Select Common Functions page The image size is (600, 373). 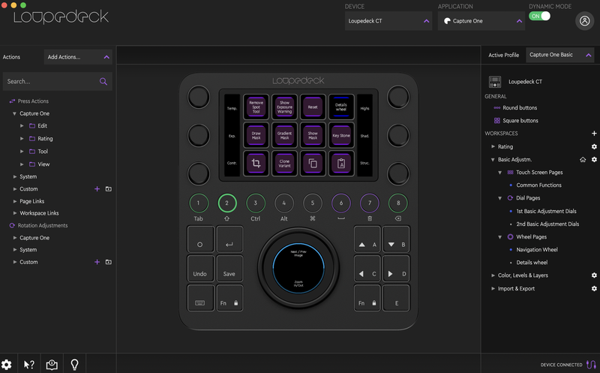[538, 185]
